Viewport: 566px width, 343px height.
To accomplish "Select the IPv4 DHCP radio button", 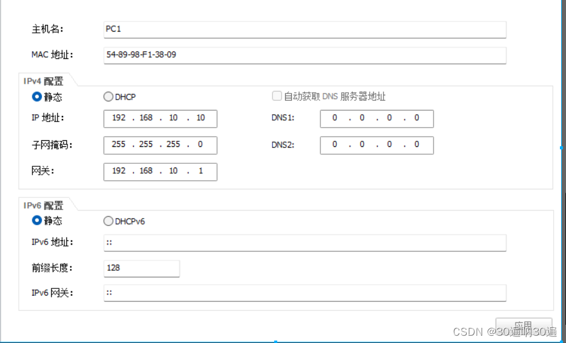I will (x=108, y=97).
